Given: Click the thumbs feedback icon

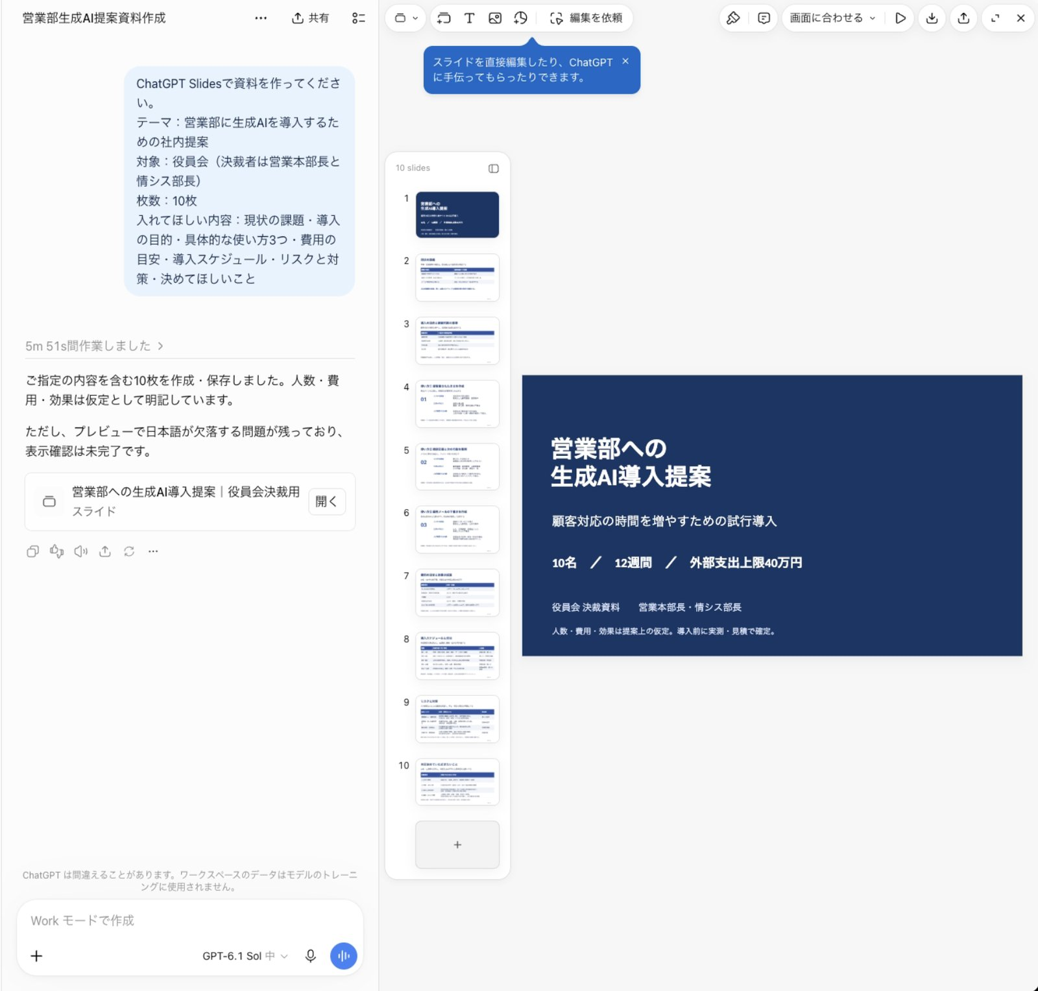Looking at the screenshot, I should tap(57, 551).
